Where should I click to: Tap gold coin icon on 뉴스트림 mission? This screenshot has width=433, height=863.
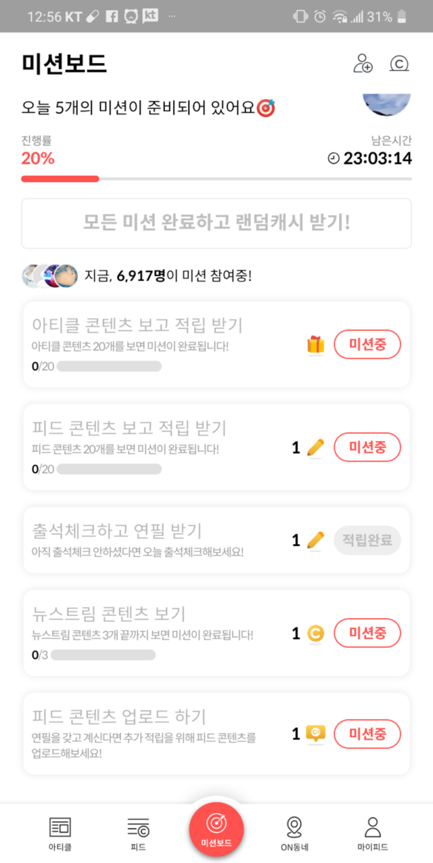315,634
